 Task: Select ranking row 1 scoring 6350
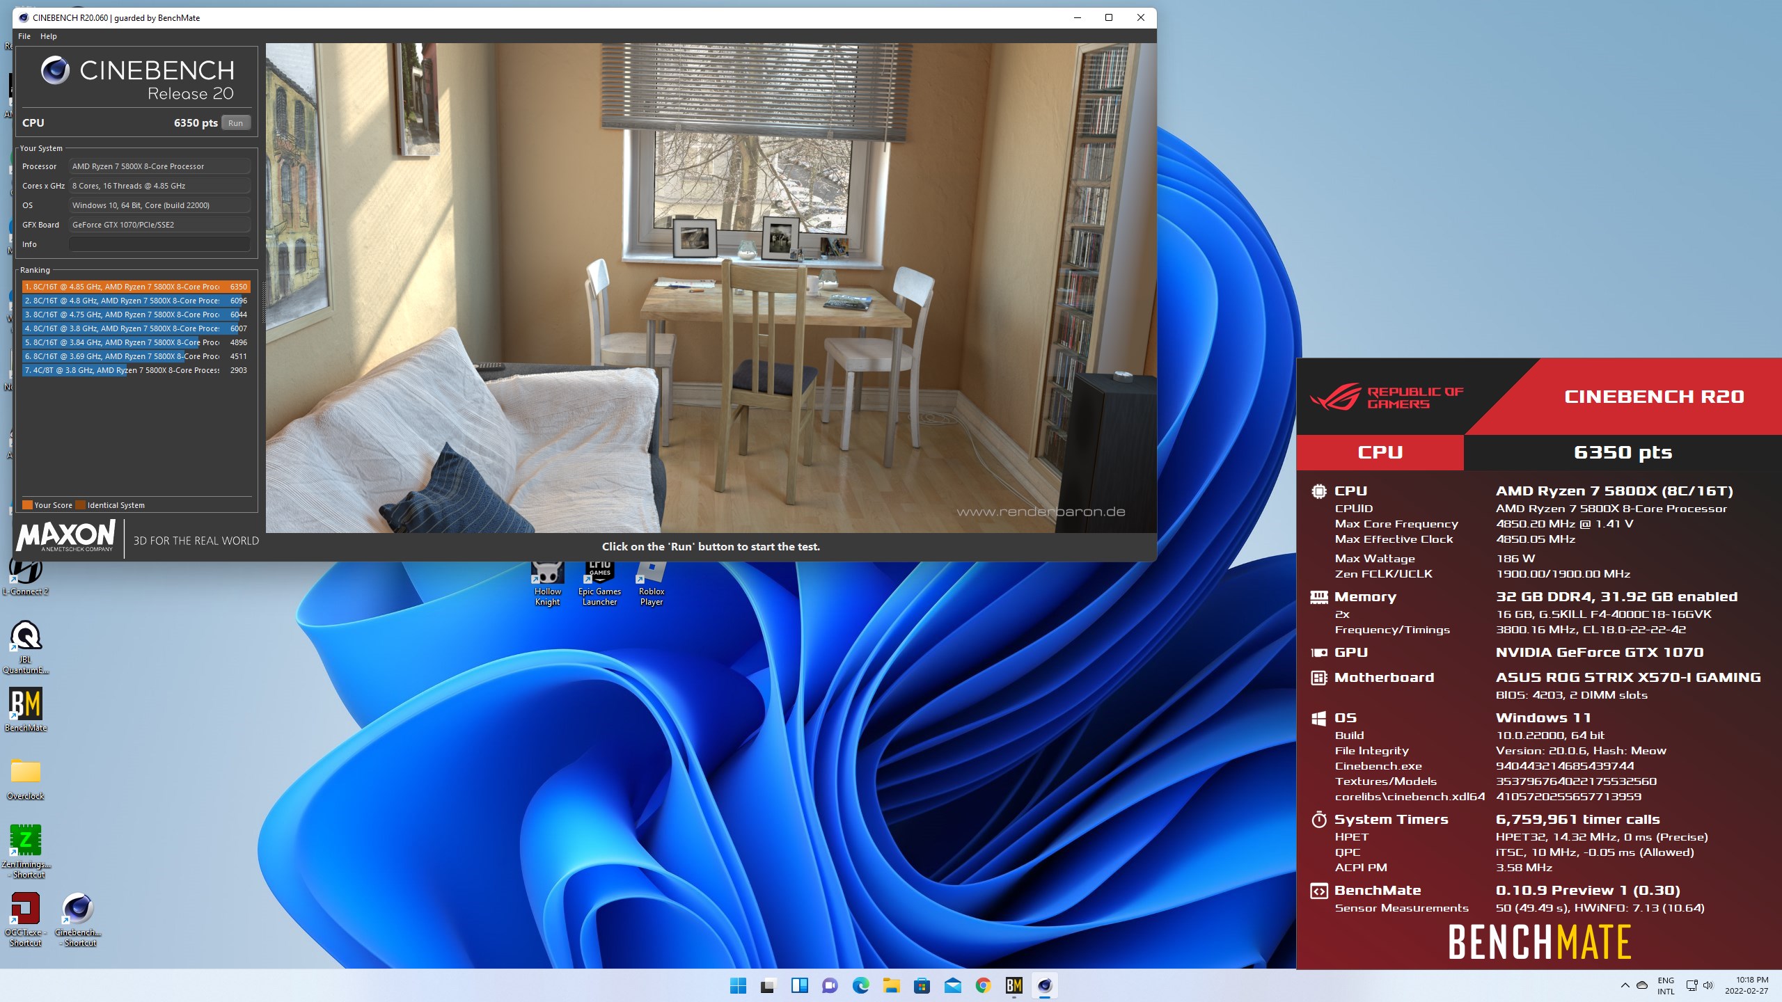[136, 287]
